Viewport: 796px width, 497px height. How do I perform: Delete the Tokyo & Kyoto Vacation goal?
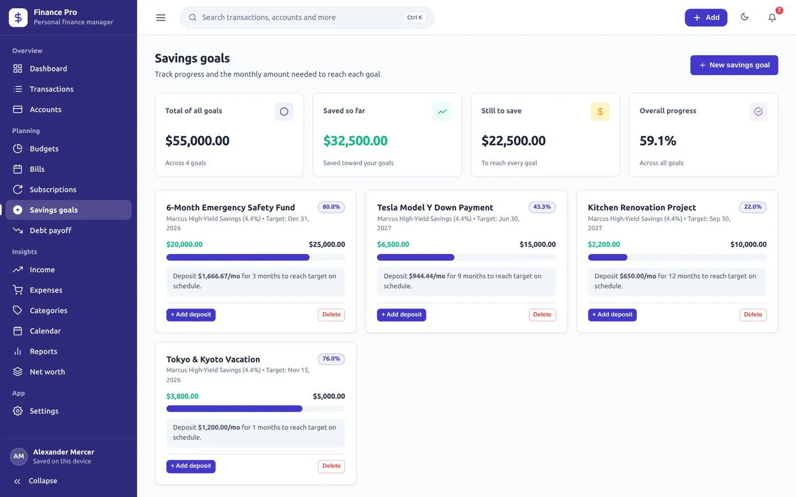[x=331, y=466]
